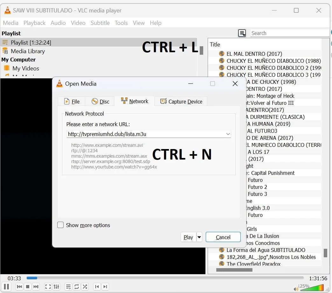The image size is (332, 293).
Task: Select My Videos in sidebar
Action: click(x=21, y=68)
